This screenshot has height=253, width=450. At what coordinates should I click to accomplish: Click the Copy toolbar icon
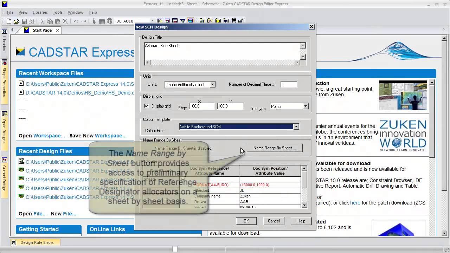[50, 21]
